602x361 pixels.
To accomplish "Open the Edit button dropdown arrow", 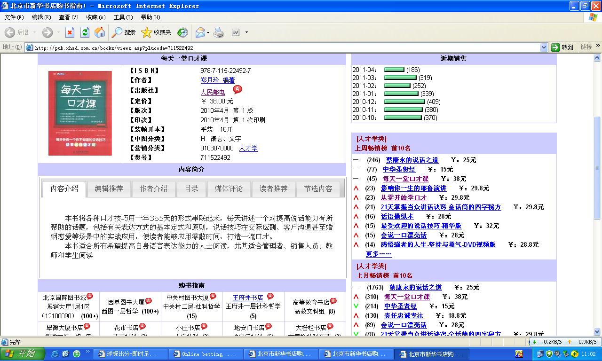I will (x=246, y=32).
